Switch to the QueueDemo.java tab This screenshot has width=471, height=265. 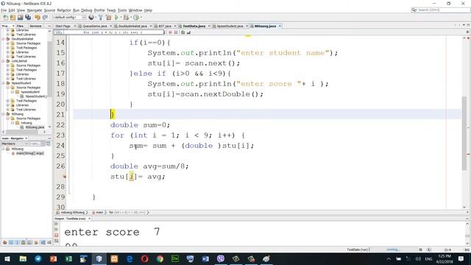[x=95, y=26]
